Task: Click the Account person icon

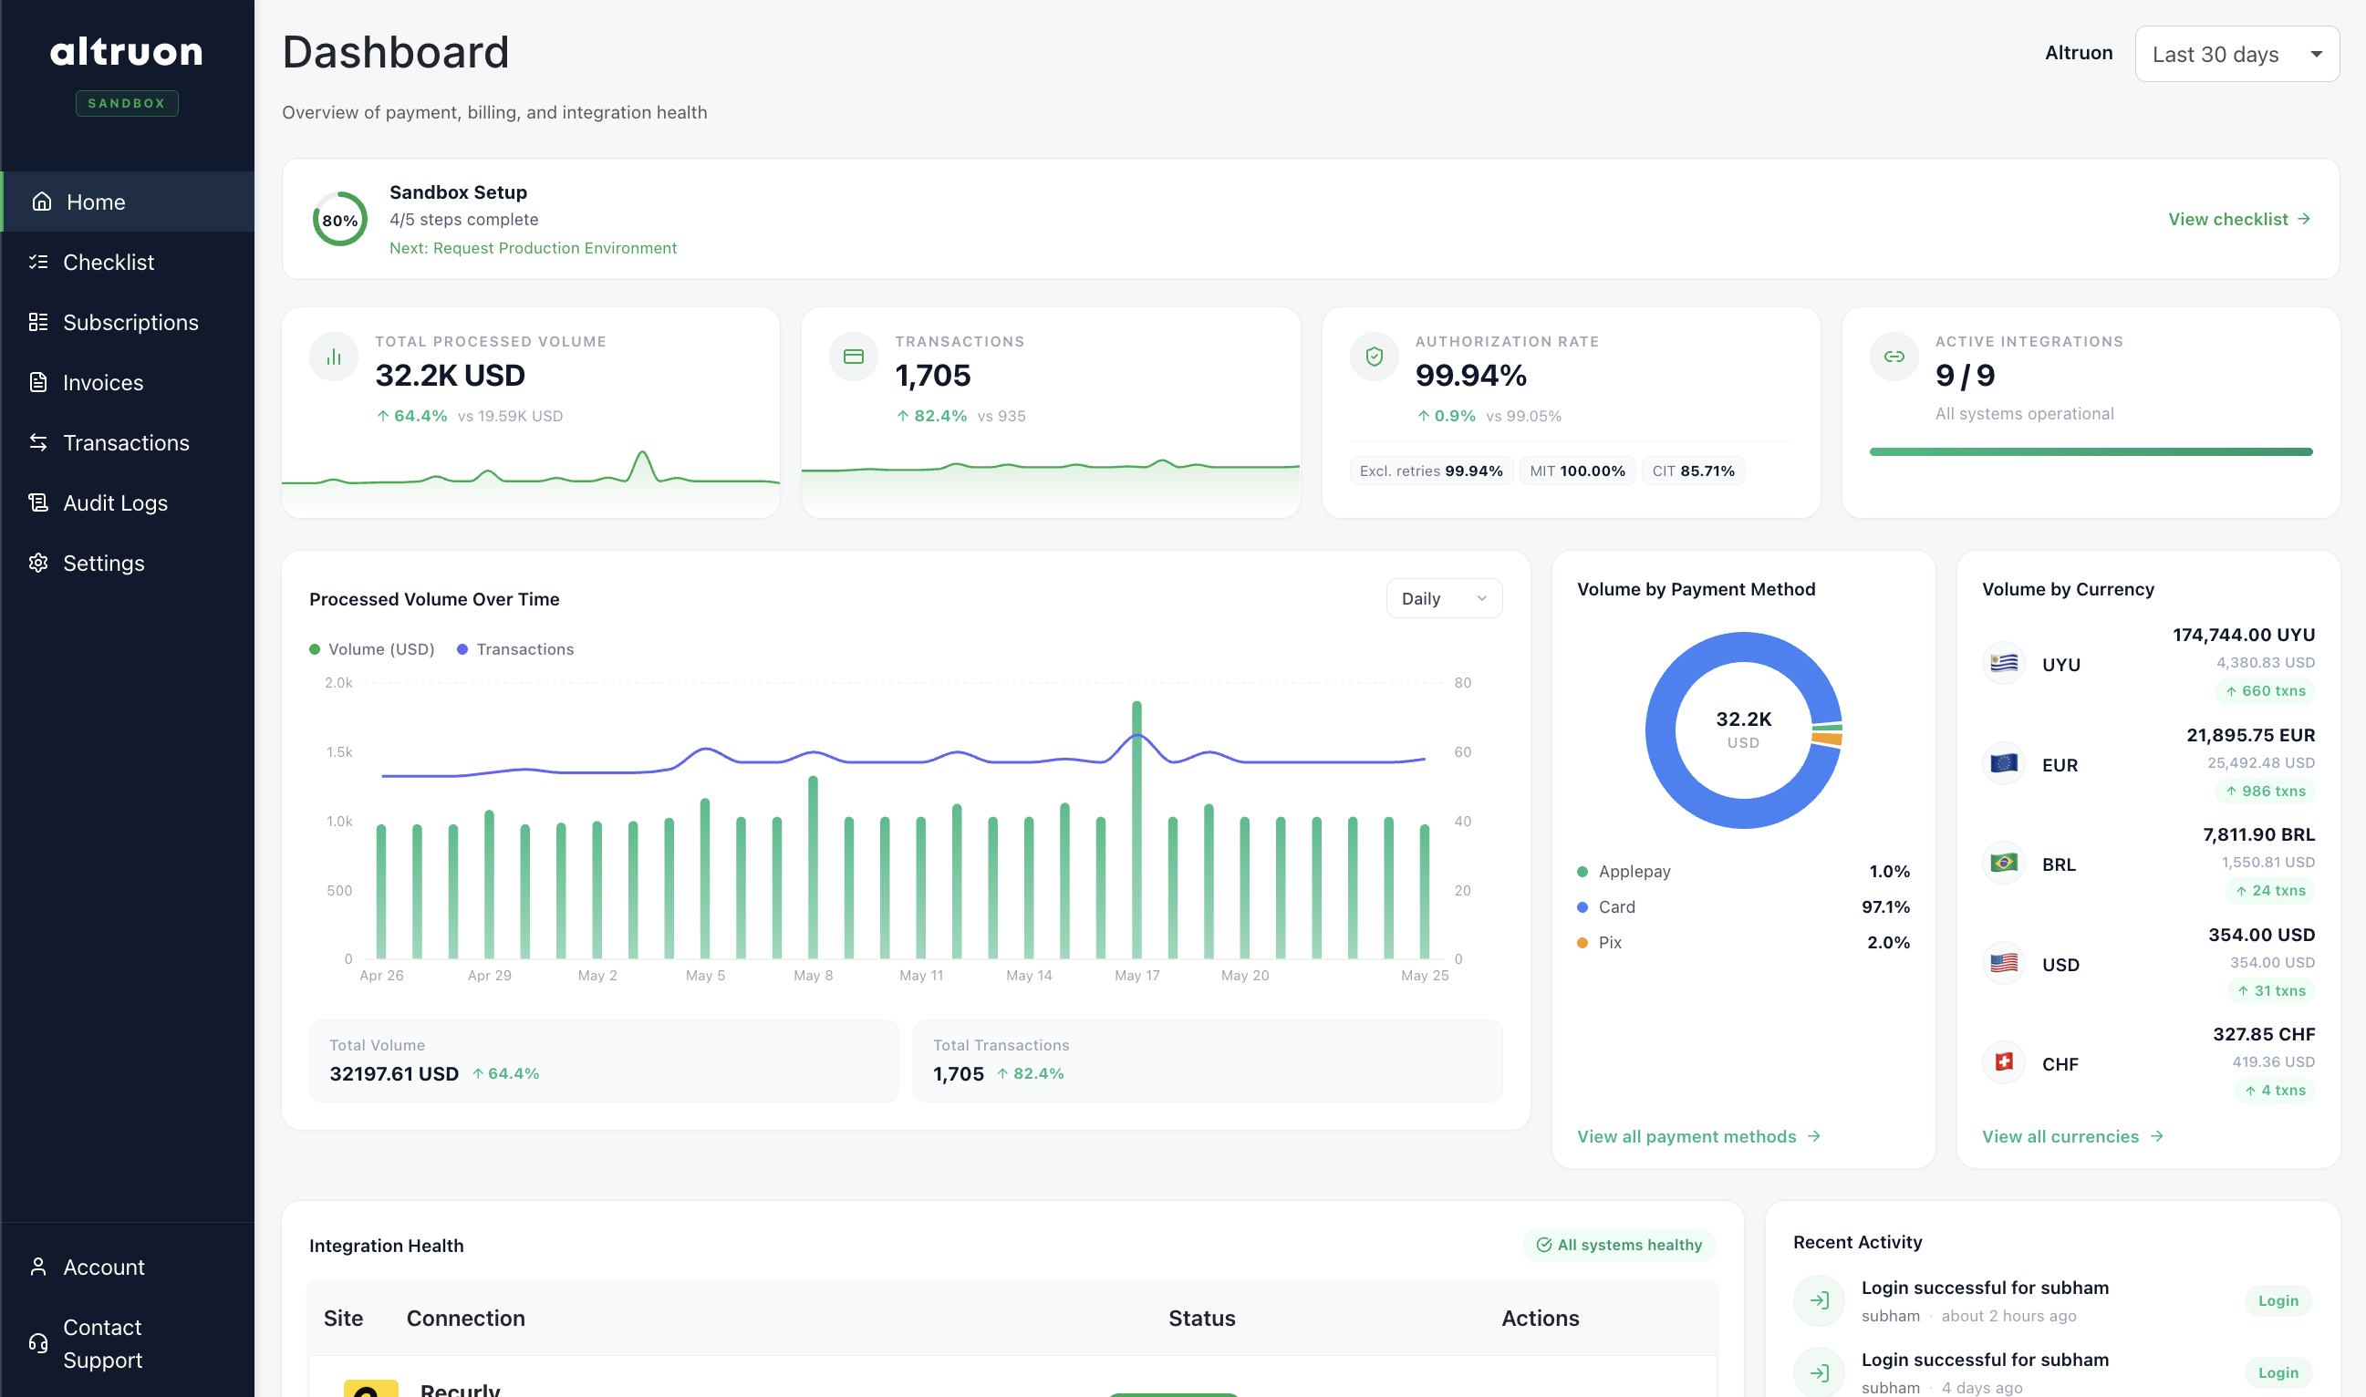Action: 38,1268
